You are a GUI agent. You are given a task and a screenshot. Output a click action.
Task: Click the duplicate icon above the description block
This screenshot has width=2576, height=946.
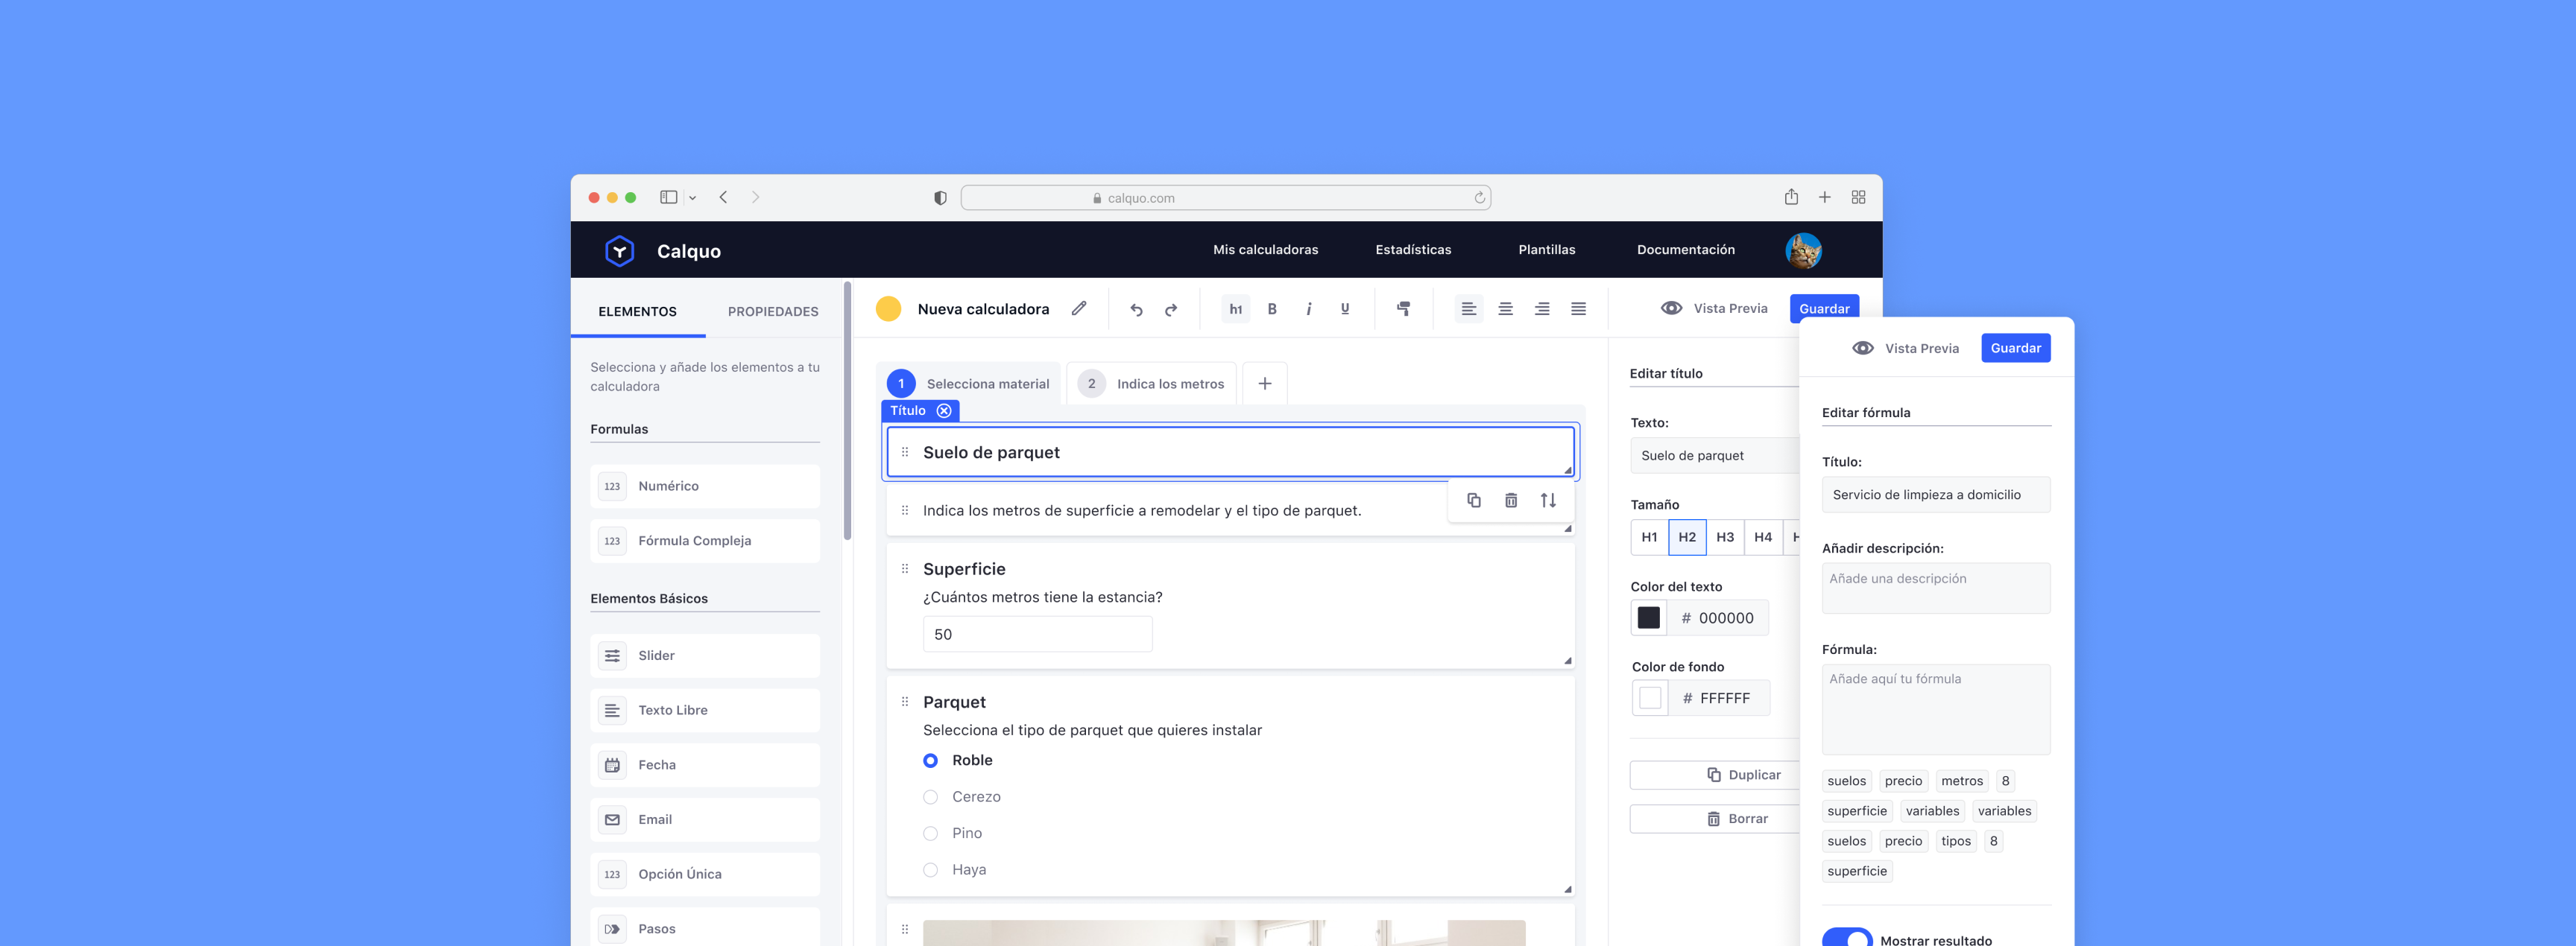point(1474,500)
